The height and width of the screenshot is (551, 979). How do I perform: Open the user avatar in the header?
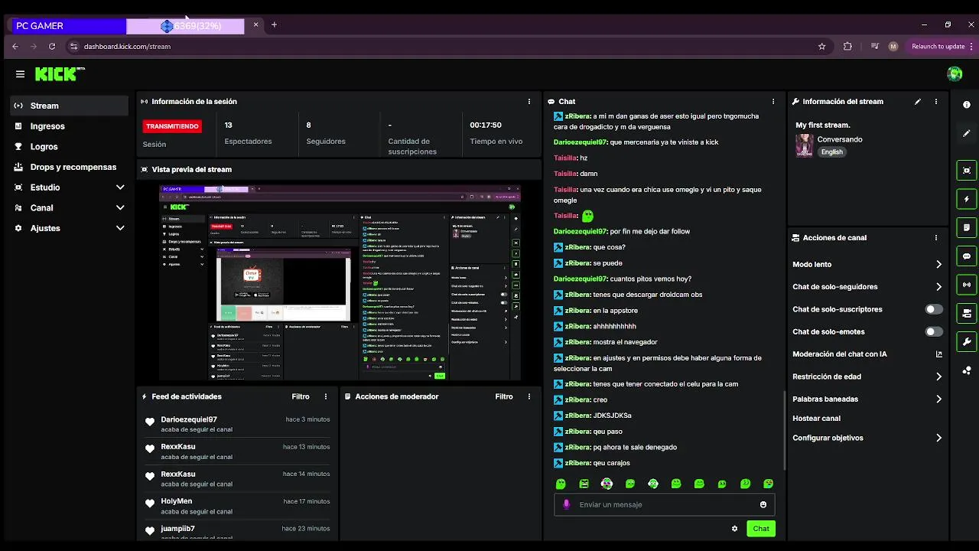(x=955, y=74)
